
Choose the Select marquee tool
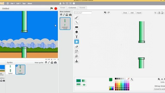pyautogui.click(x=77, y=51)
